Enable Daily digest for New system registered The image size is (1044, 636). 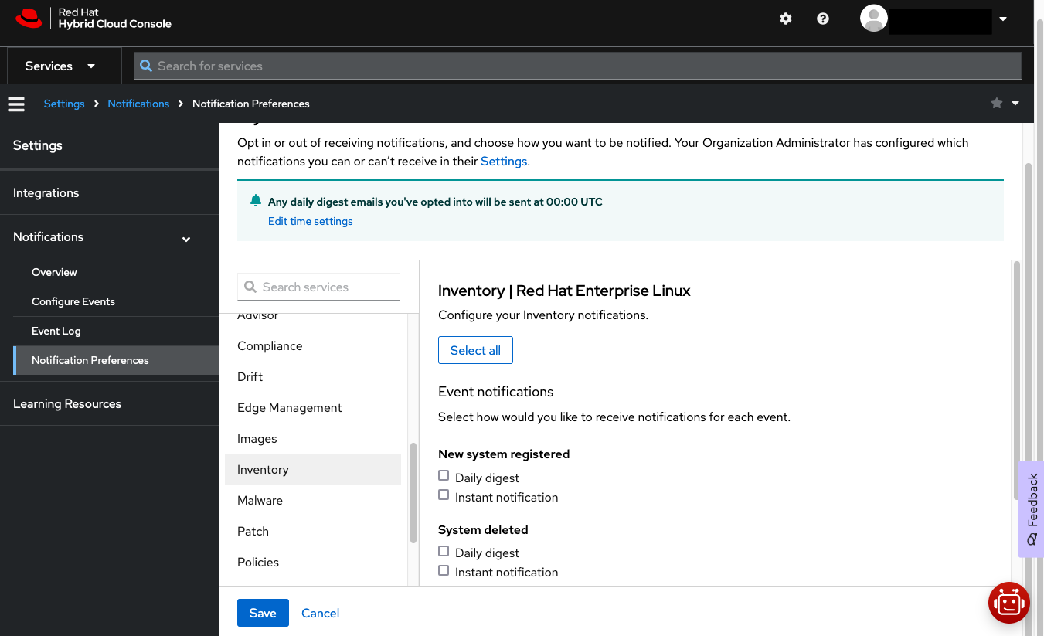click(x=444, y=474)
